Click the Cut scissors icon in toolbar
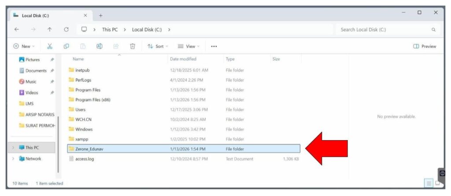Viewport: 451px width, 196px height. [50, 46]
